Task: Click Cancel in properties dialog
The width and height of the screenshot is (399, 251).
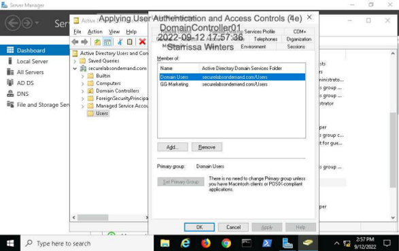Action: point(233,227)
